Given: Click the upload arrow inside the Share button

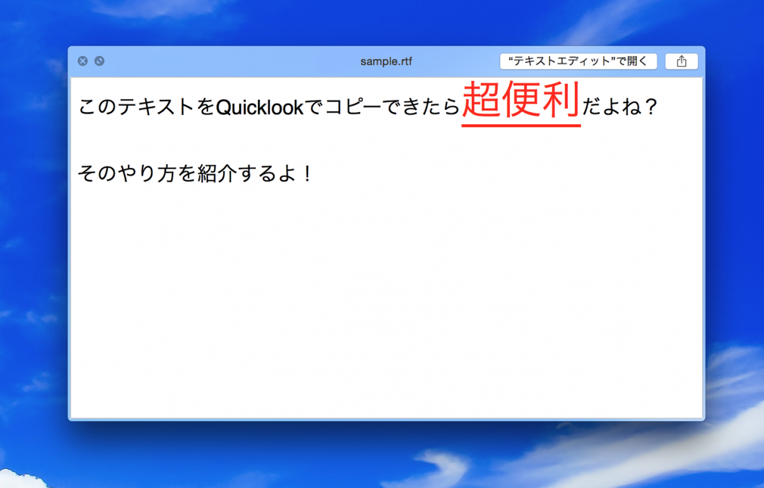Looking at the screenshot, I should point(681,61).
